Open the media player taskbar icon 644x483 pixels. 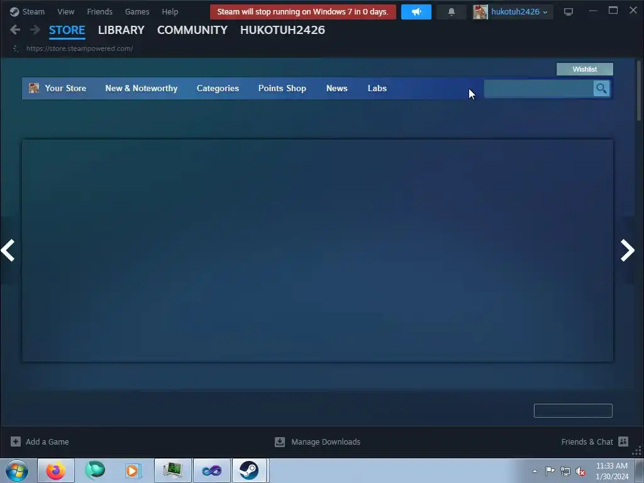pos(133,470)
